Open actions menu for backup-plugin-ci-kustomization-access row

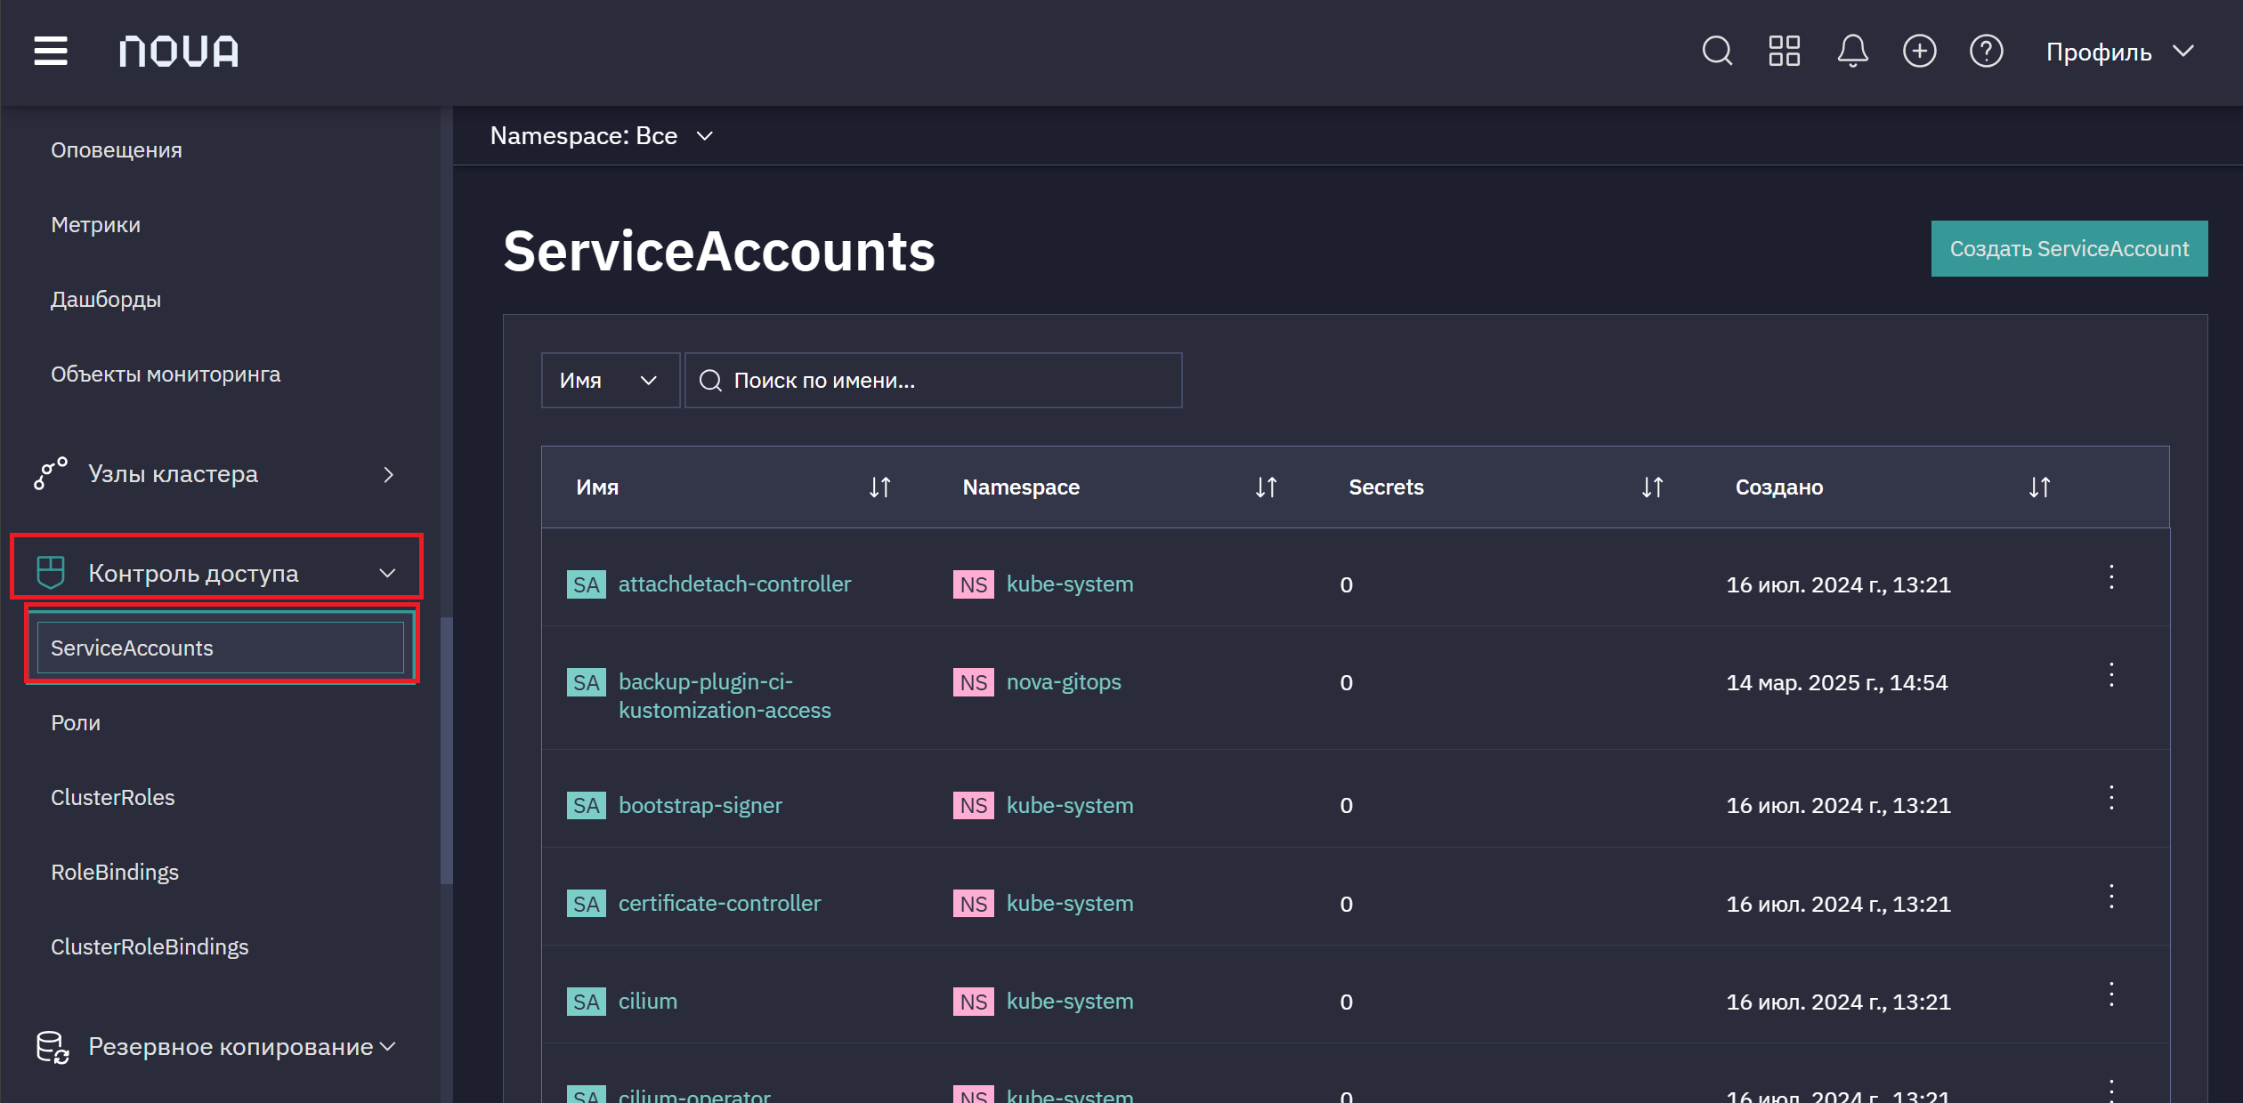(2111, 675)
